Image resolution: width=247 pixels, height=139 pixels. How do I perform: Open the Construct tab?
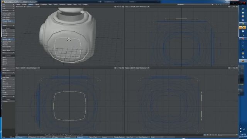(x=44, y=5)
